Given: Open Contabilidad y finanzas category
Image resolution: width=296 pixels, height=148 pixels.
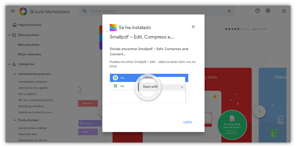Looking at the screenshot, I should click(x=33, y=82).
